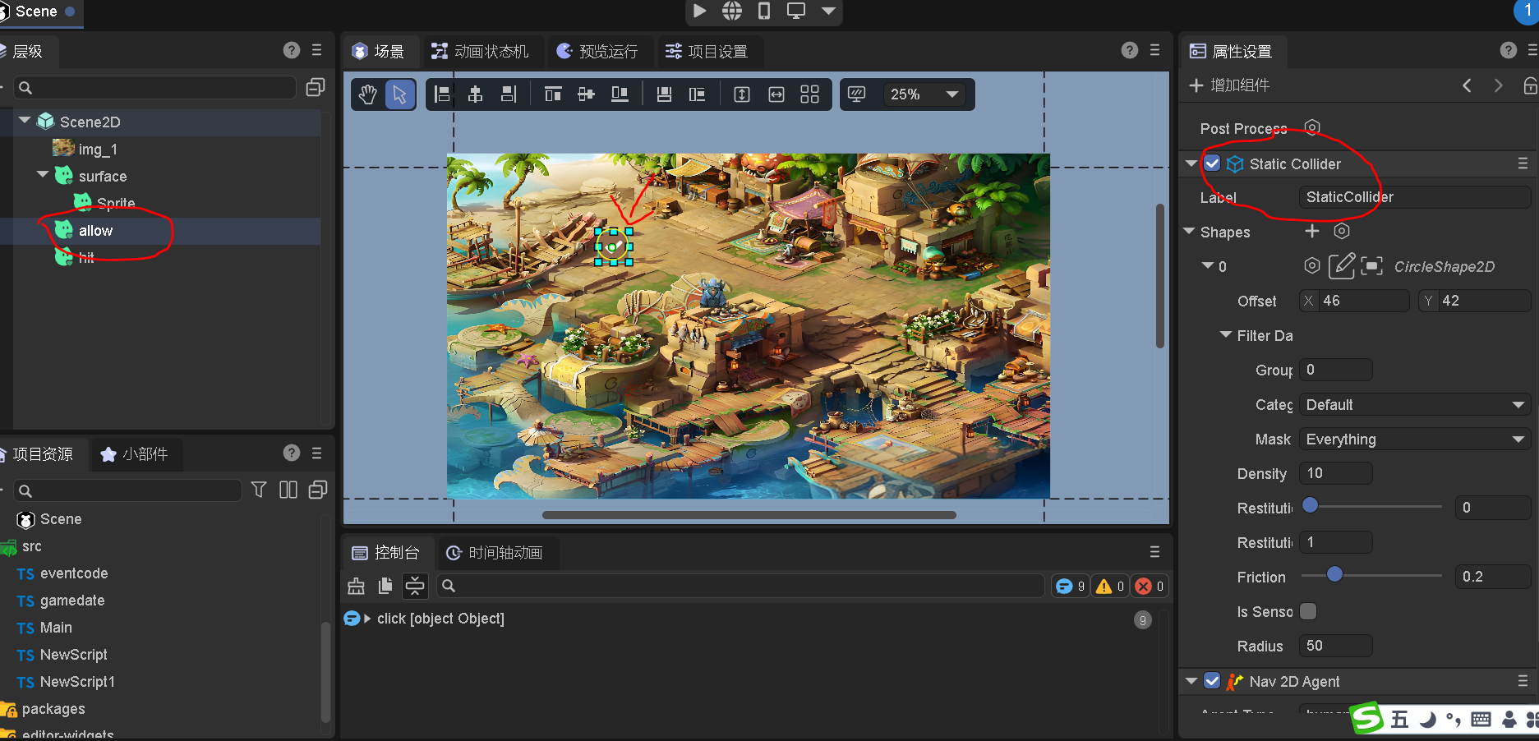Viewport: 1539px width, 741px height.
Task: Run preview in browser globe icon
Action: [731, 11]
